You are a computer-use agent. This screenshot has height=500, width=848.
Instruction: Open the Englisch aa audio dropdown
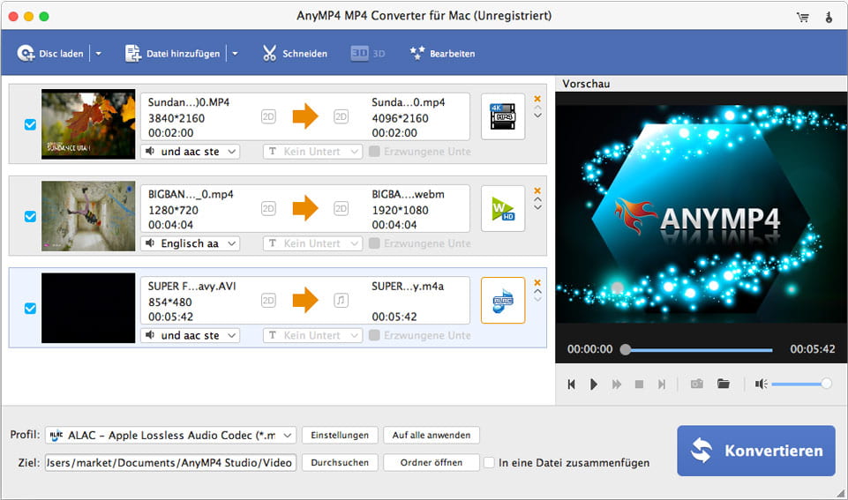click(191, 243)
